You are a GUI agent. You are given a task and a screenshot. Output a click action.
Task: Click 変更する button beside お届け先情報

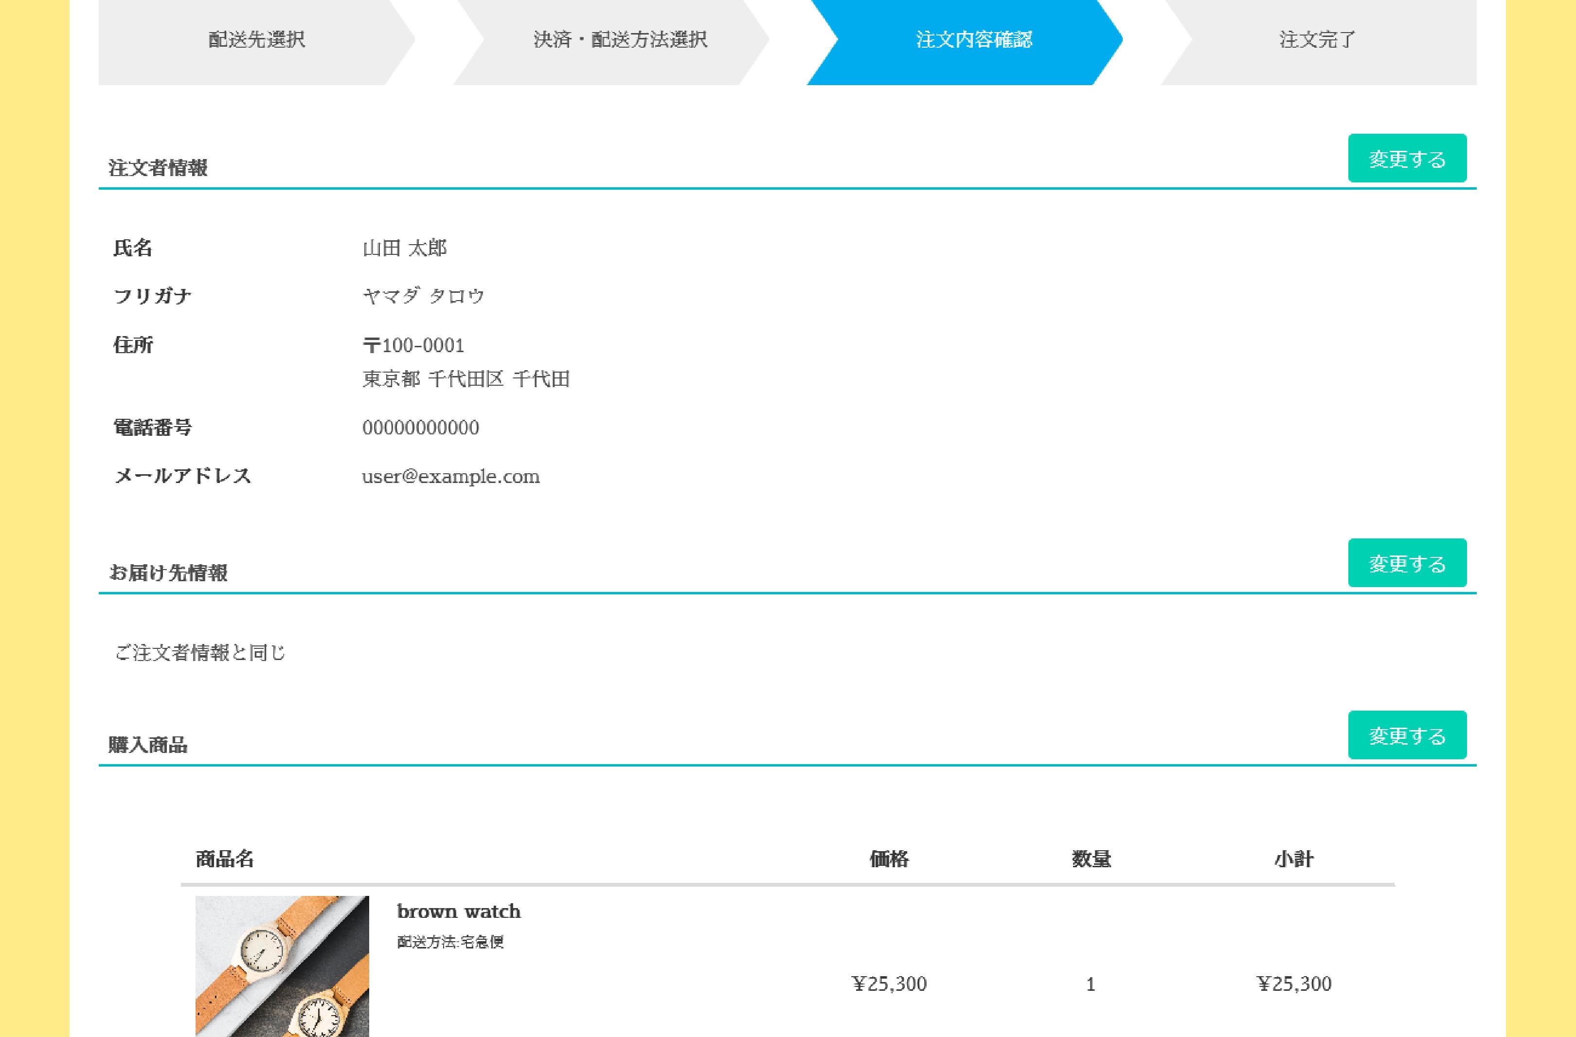pyautogui.click(x=1406, y=563)
